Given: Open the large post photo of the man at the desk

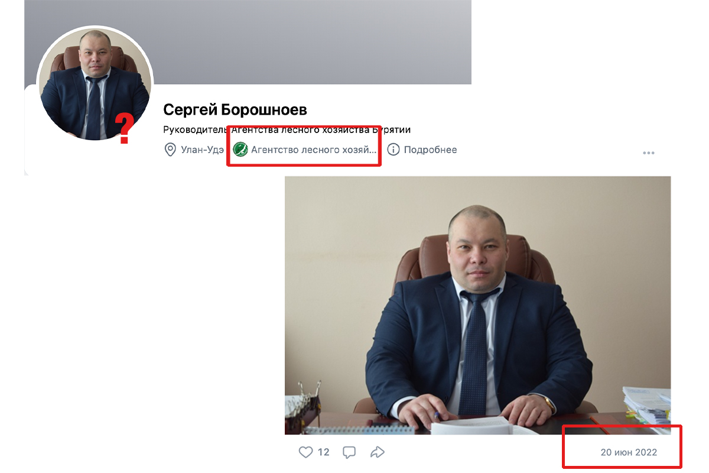Looking at the screenshot, I should point(477,305).
